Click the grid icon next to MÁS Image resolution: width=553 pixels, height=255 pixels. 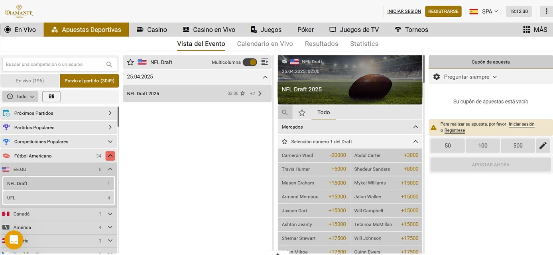pyautogui.click(x=527, y=29)
